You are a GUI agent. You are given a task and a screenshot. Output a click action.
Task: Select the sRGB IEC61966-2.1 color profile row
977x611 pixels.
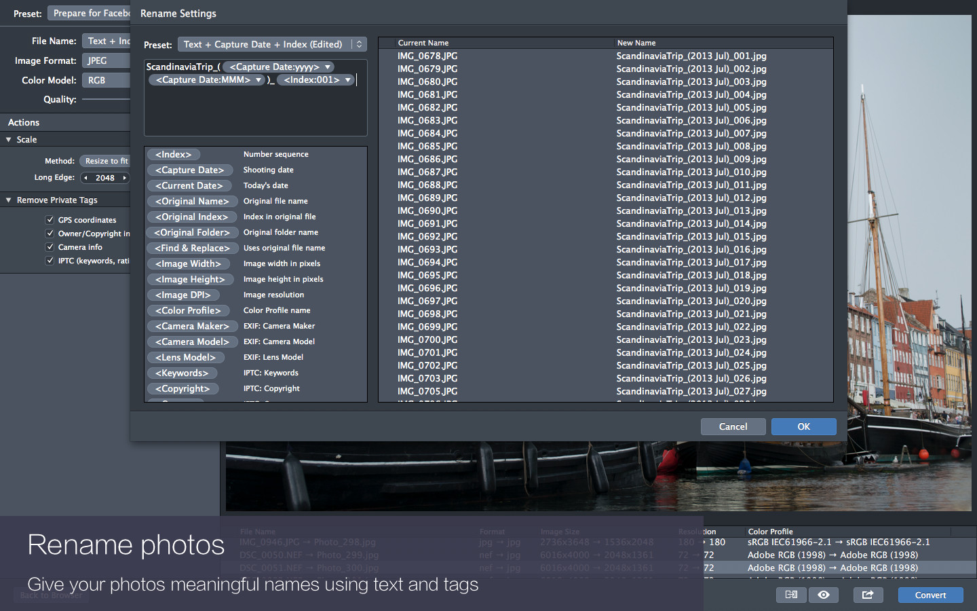[x=839, y=542]
